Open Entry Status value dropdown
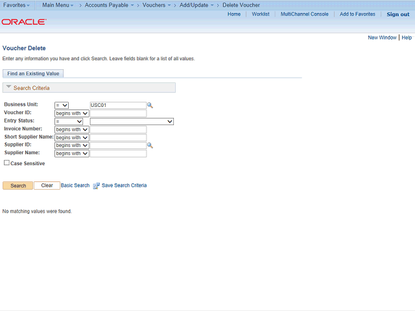The width and height of the screenshot is (415, 311). (x=132, y=121)
